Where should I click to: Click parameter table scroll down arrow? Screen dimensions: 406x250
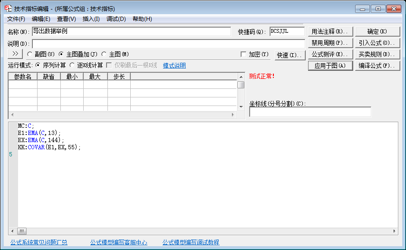pos(241,106)
